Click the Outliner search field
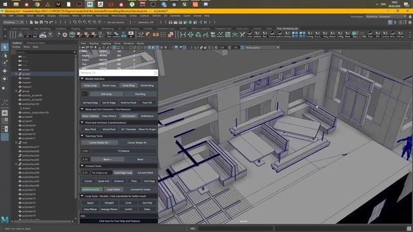Viewport: 413px width, 232px height. [45, 52]
